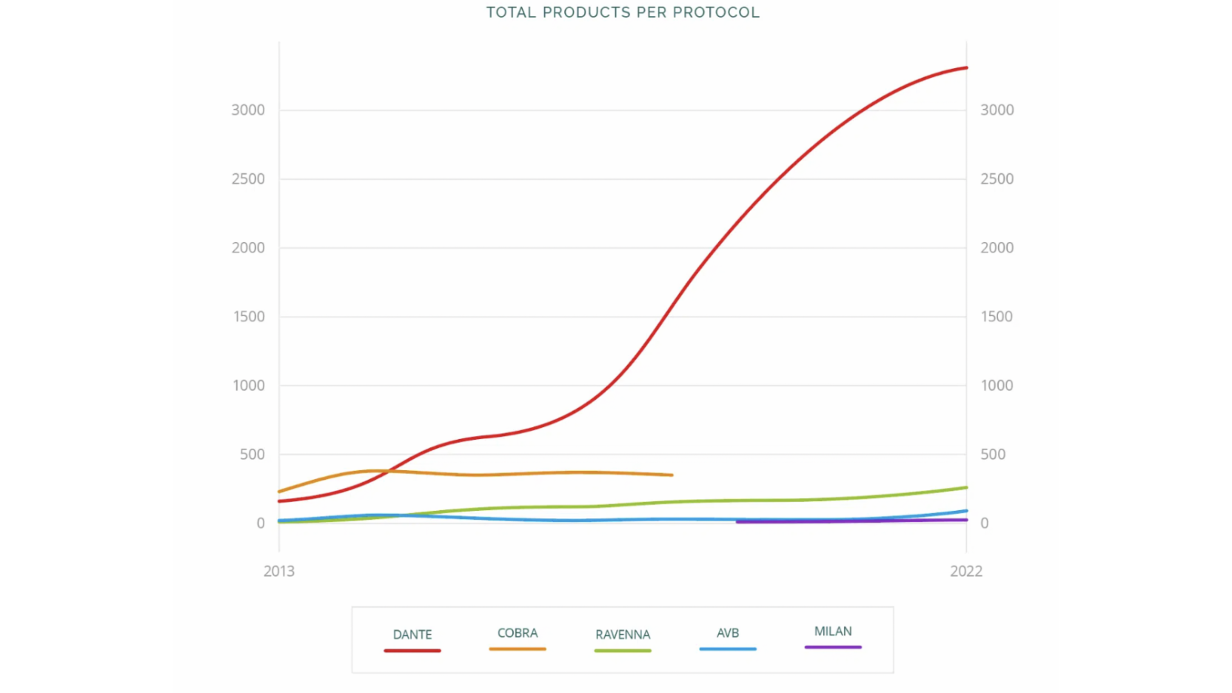This screenshot has width=1232, height=693.
Task: Click the left axis 3000 label
Action: coord(248,110)
